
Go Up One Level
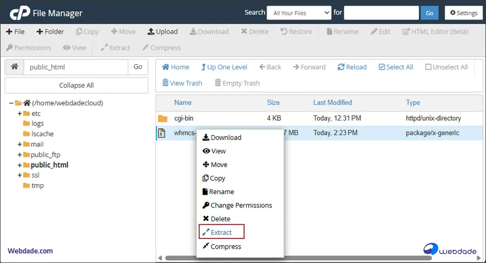(x=224, y=67)
